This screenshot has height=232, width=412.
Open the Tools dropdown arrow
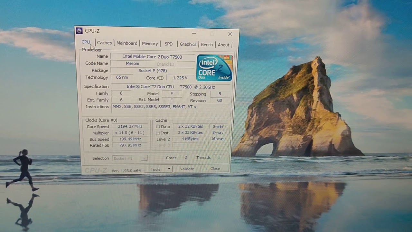[169, 169]
